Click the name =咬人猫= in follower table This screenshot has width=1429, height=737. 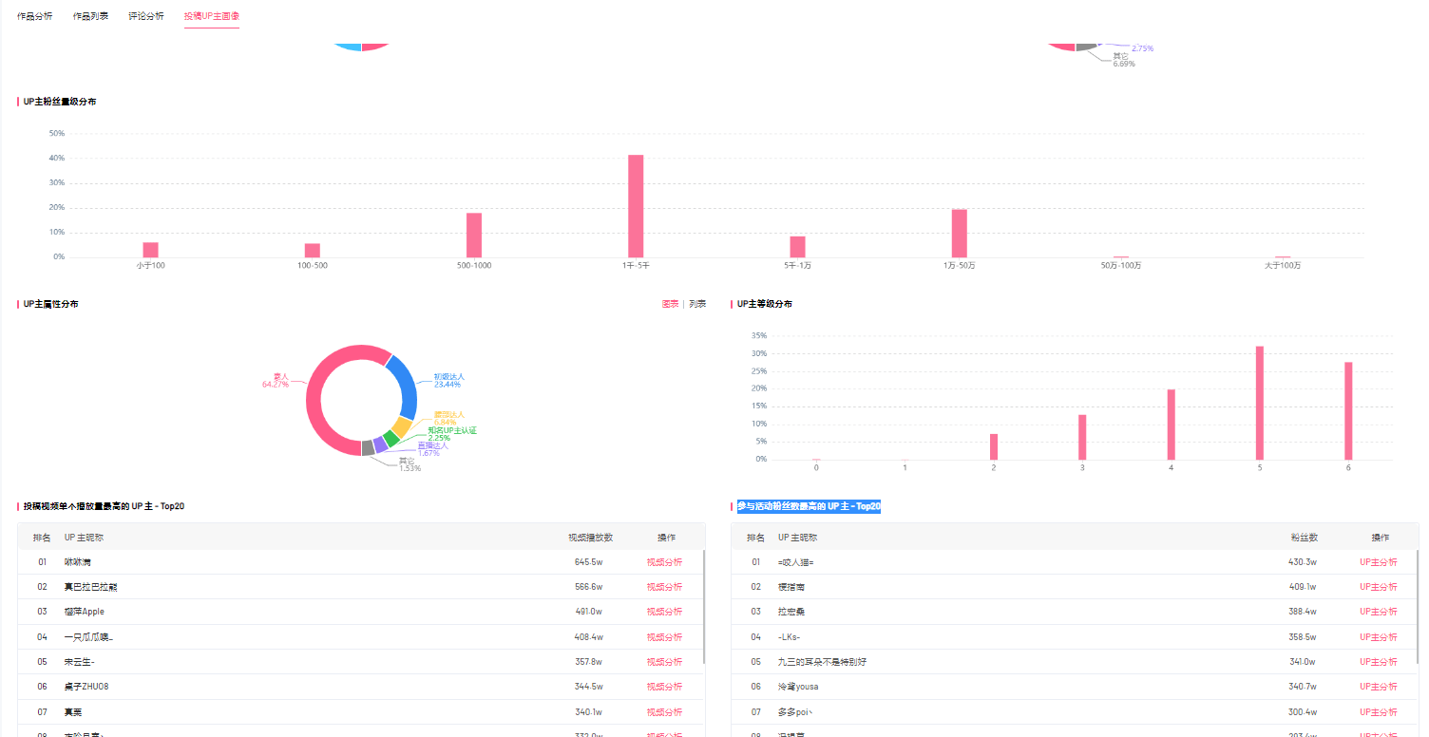(796, 562)
